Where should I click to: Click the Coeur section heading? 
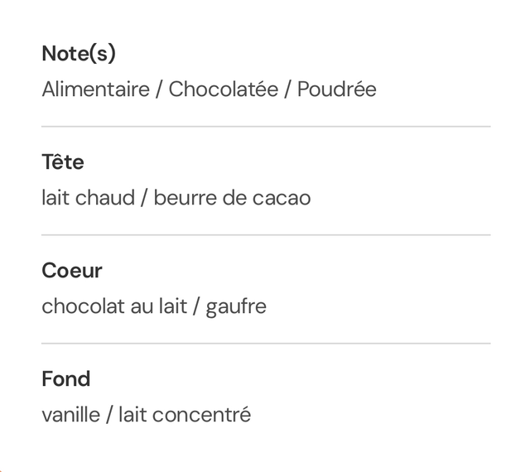(72, 271)
